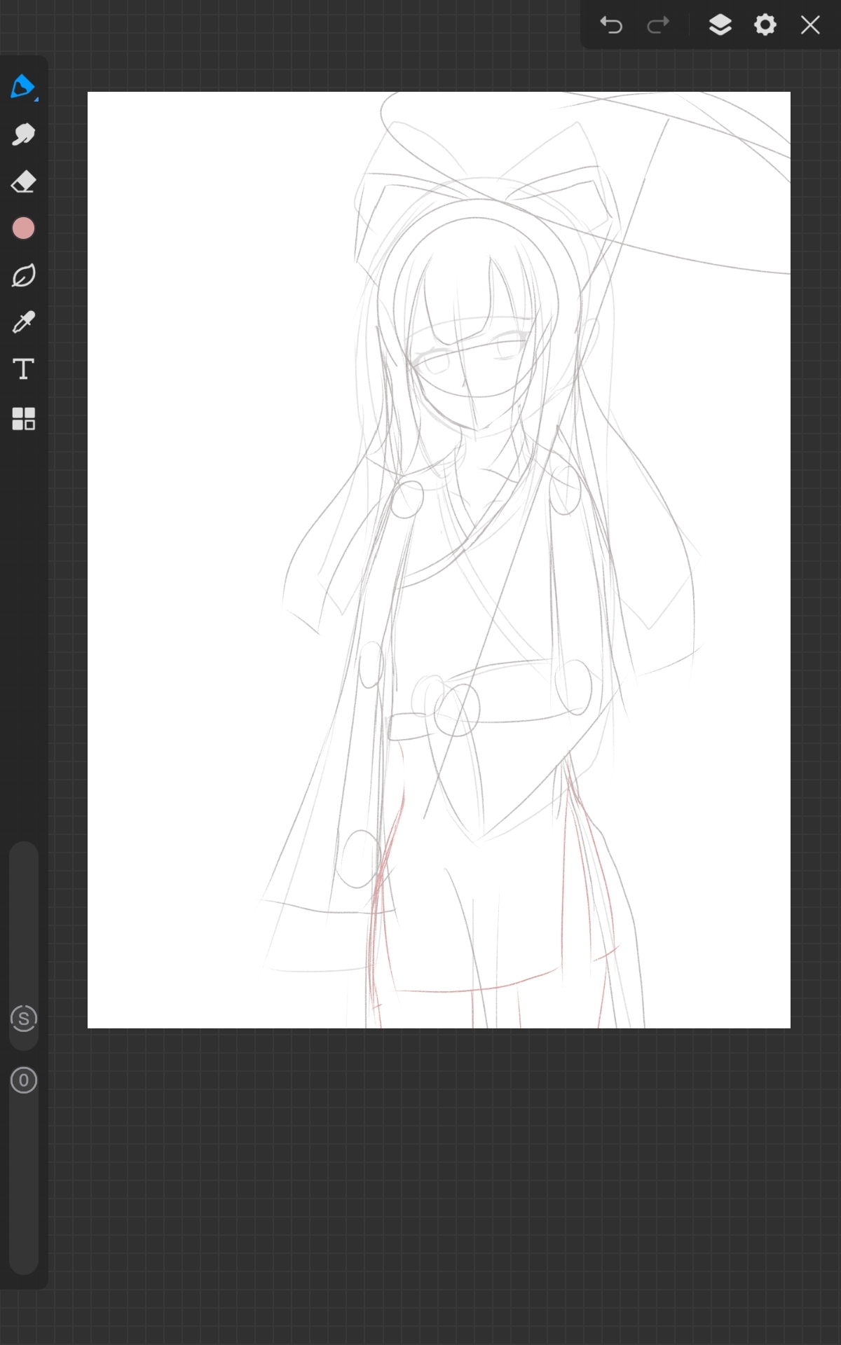Viewport: 841px width, 1345px height.
Task: Select the Smudge blend tool
Action: click(23, 134)
